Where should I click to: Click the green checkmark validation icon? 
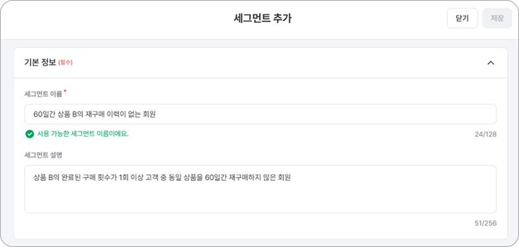click(30, 134)
